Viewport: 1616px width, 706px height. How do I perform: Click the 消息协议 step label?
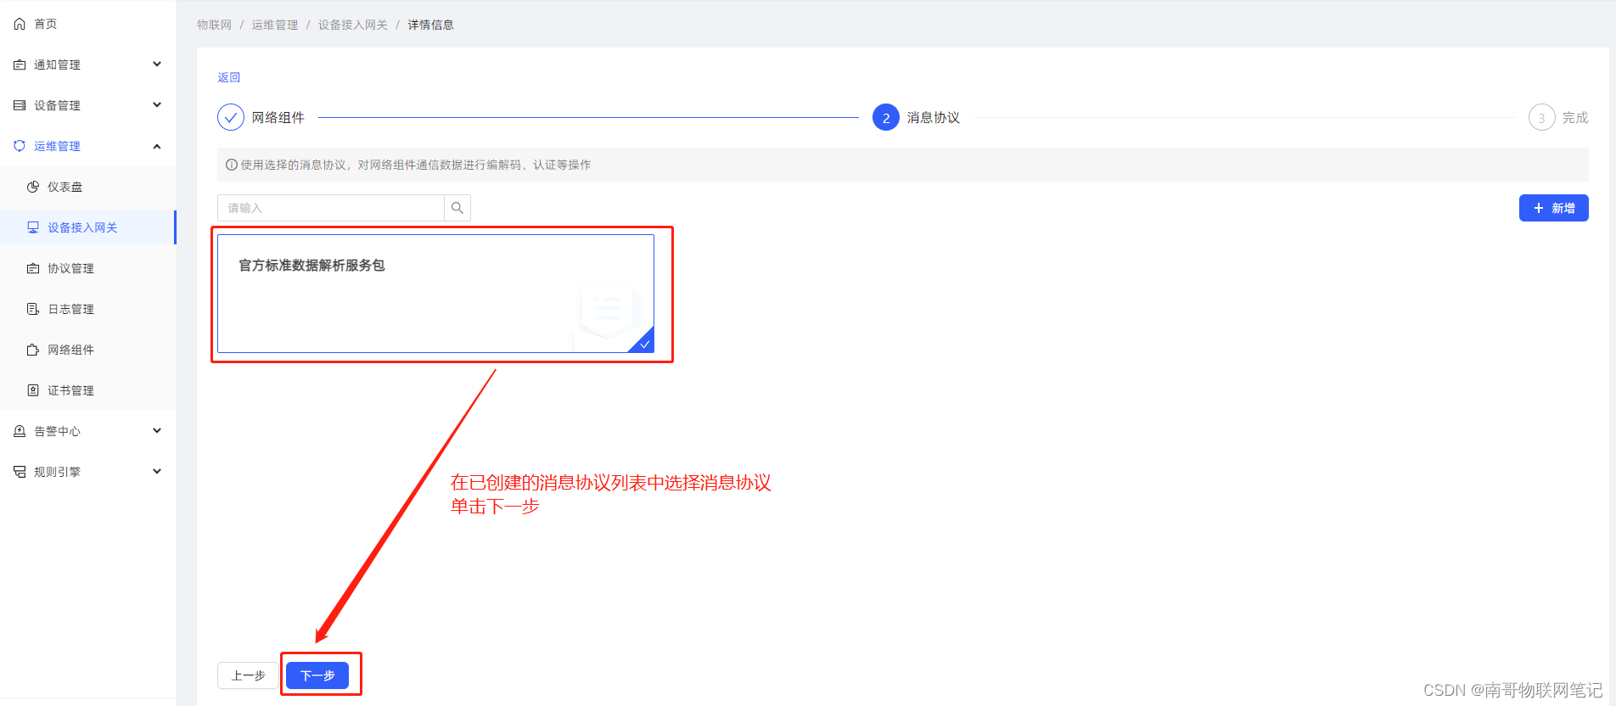click(934, 117)
